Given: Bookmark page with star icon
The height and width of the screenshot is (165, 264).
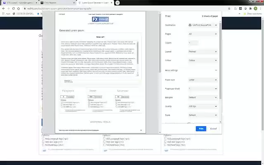Looking at the screenshot, I should (x=229, y=8).
